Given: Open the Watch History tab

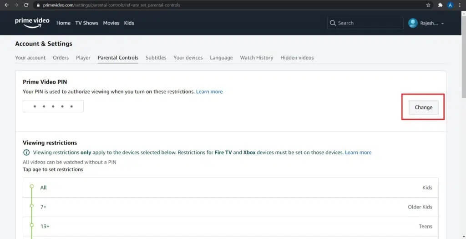Looking at the screenshot, I should (x=257, y=58).
